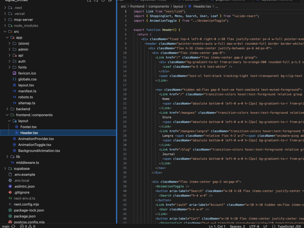Click the "next/link" import path on line 1
This screenshot has width=304, height=228.
(174, 12)
